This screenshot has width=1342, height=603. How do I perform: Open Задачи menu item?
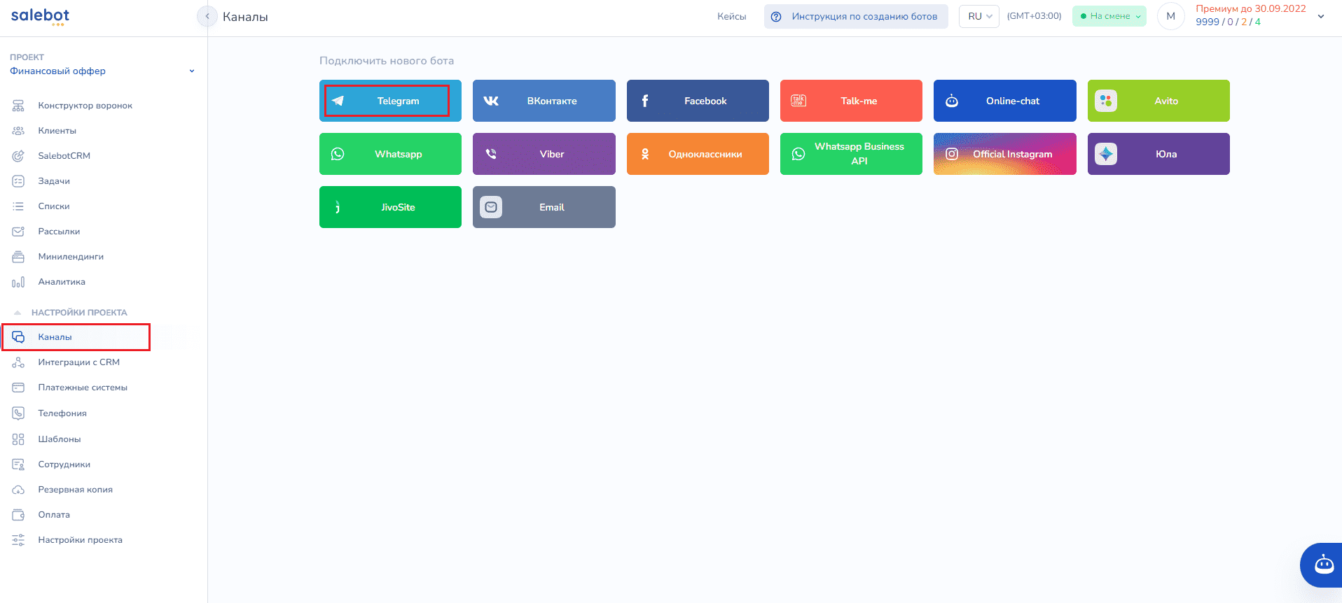pos(54,181)
